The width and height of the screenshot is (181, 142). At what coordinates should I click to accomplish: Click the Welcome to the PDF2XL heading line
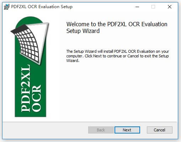coord(117,24)
